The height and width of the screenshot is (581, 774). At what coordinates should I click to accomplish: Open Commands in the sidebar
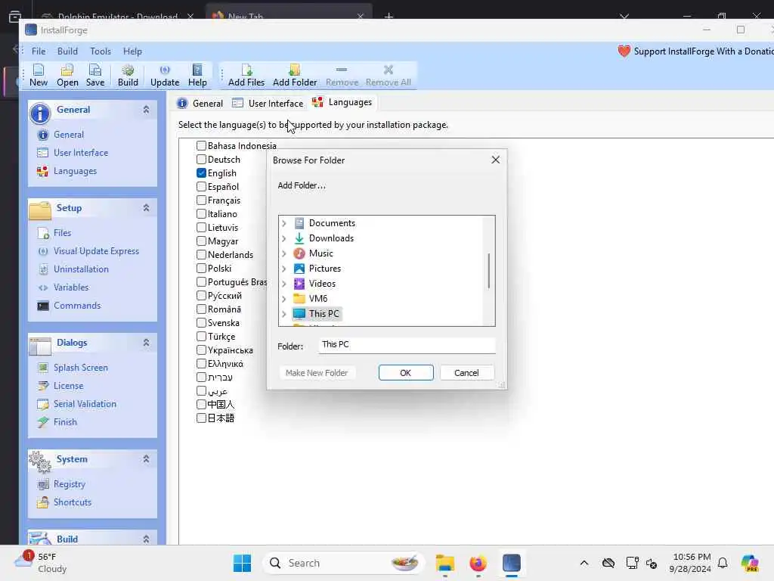[77, 306]
